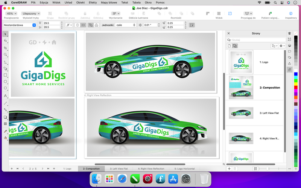Open the Jednostki units dropdown
This screenshot has width=301, height=188.
[126, 25]
